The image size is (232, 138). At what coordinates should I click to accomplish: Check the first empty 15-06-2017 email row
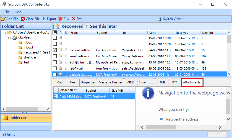(55, 38)
